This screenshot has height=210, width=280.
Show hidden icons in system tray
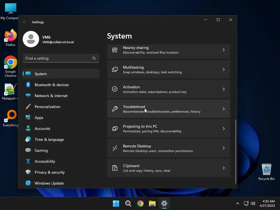pos(238,203)
